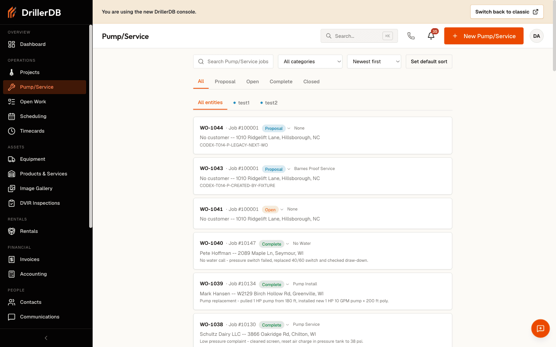Click the Barnes Proof Service label
The image size is (556, 347).
pyautogui.click(x=314, y=169)
